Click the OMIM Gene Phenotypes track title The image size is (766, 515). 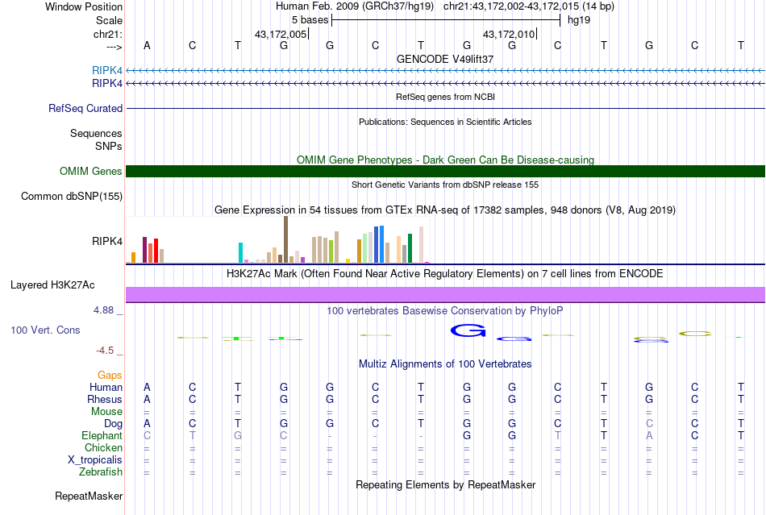coord(445,160)
